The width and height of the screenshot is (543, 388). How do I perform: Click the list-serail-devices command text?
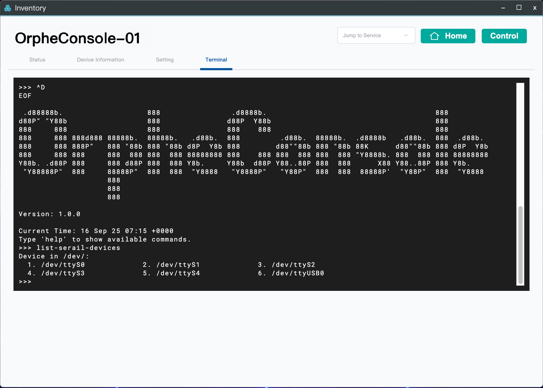click(x=78, y=248)
